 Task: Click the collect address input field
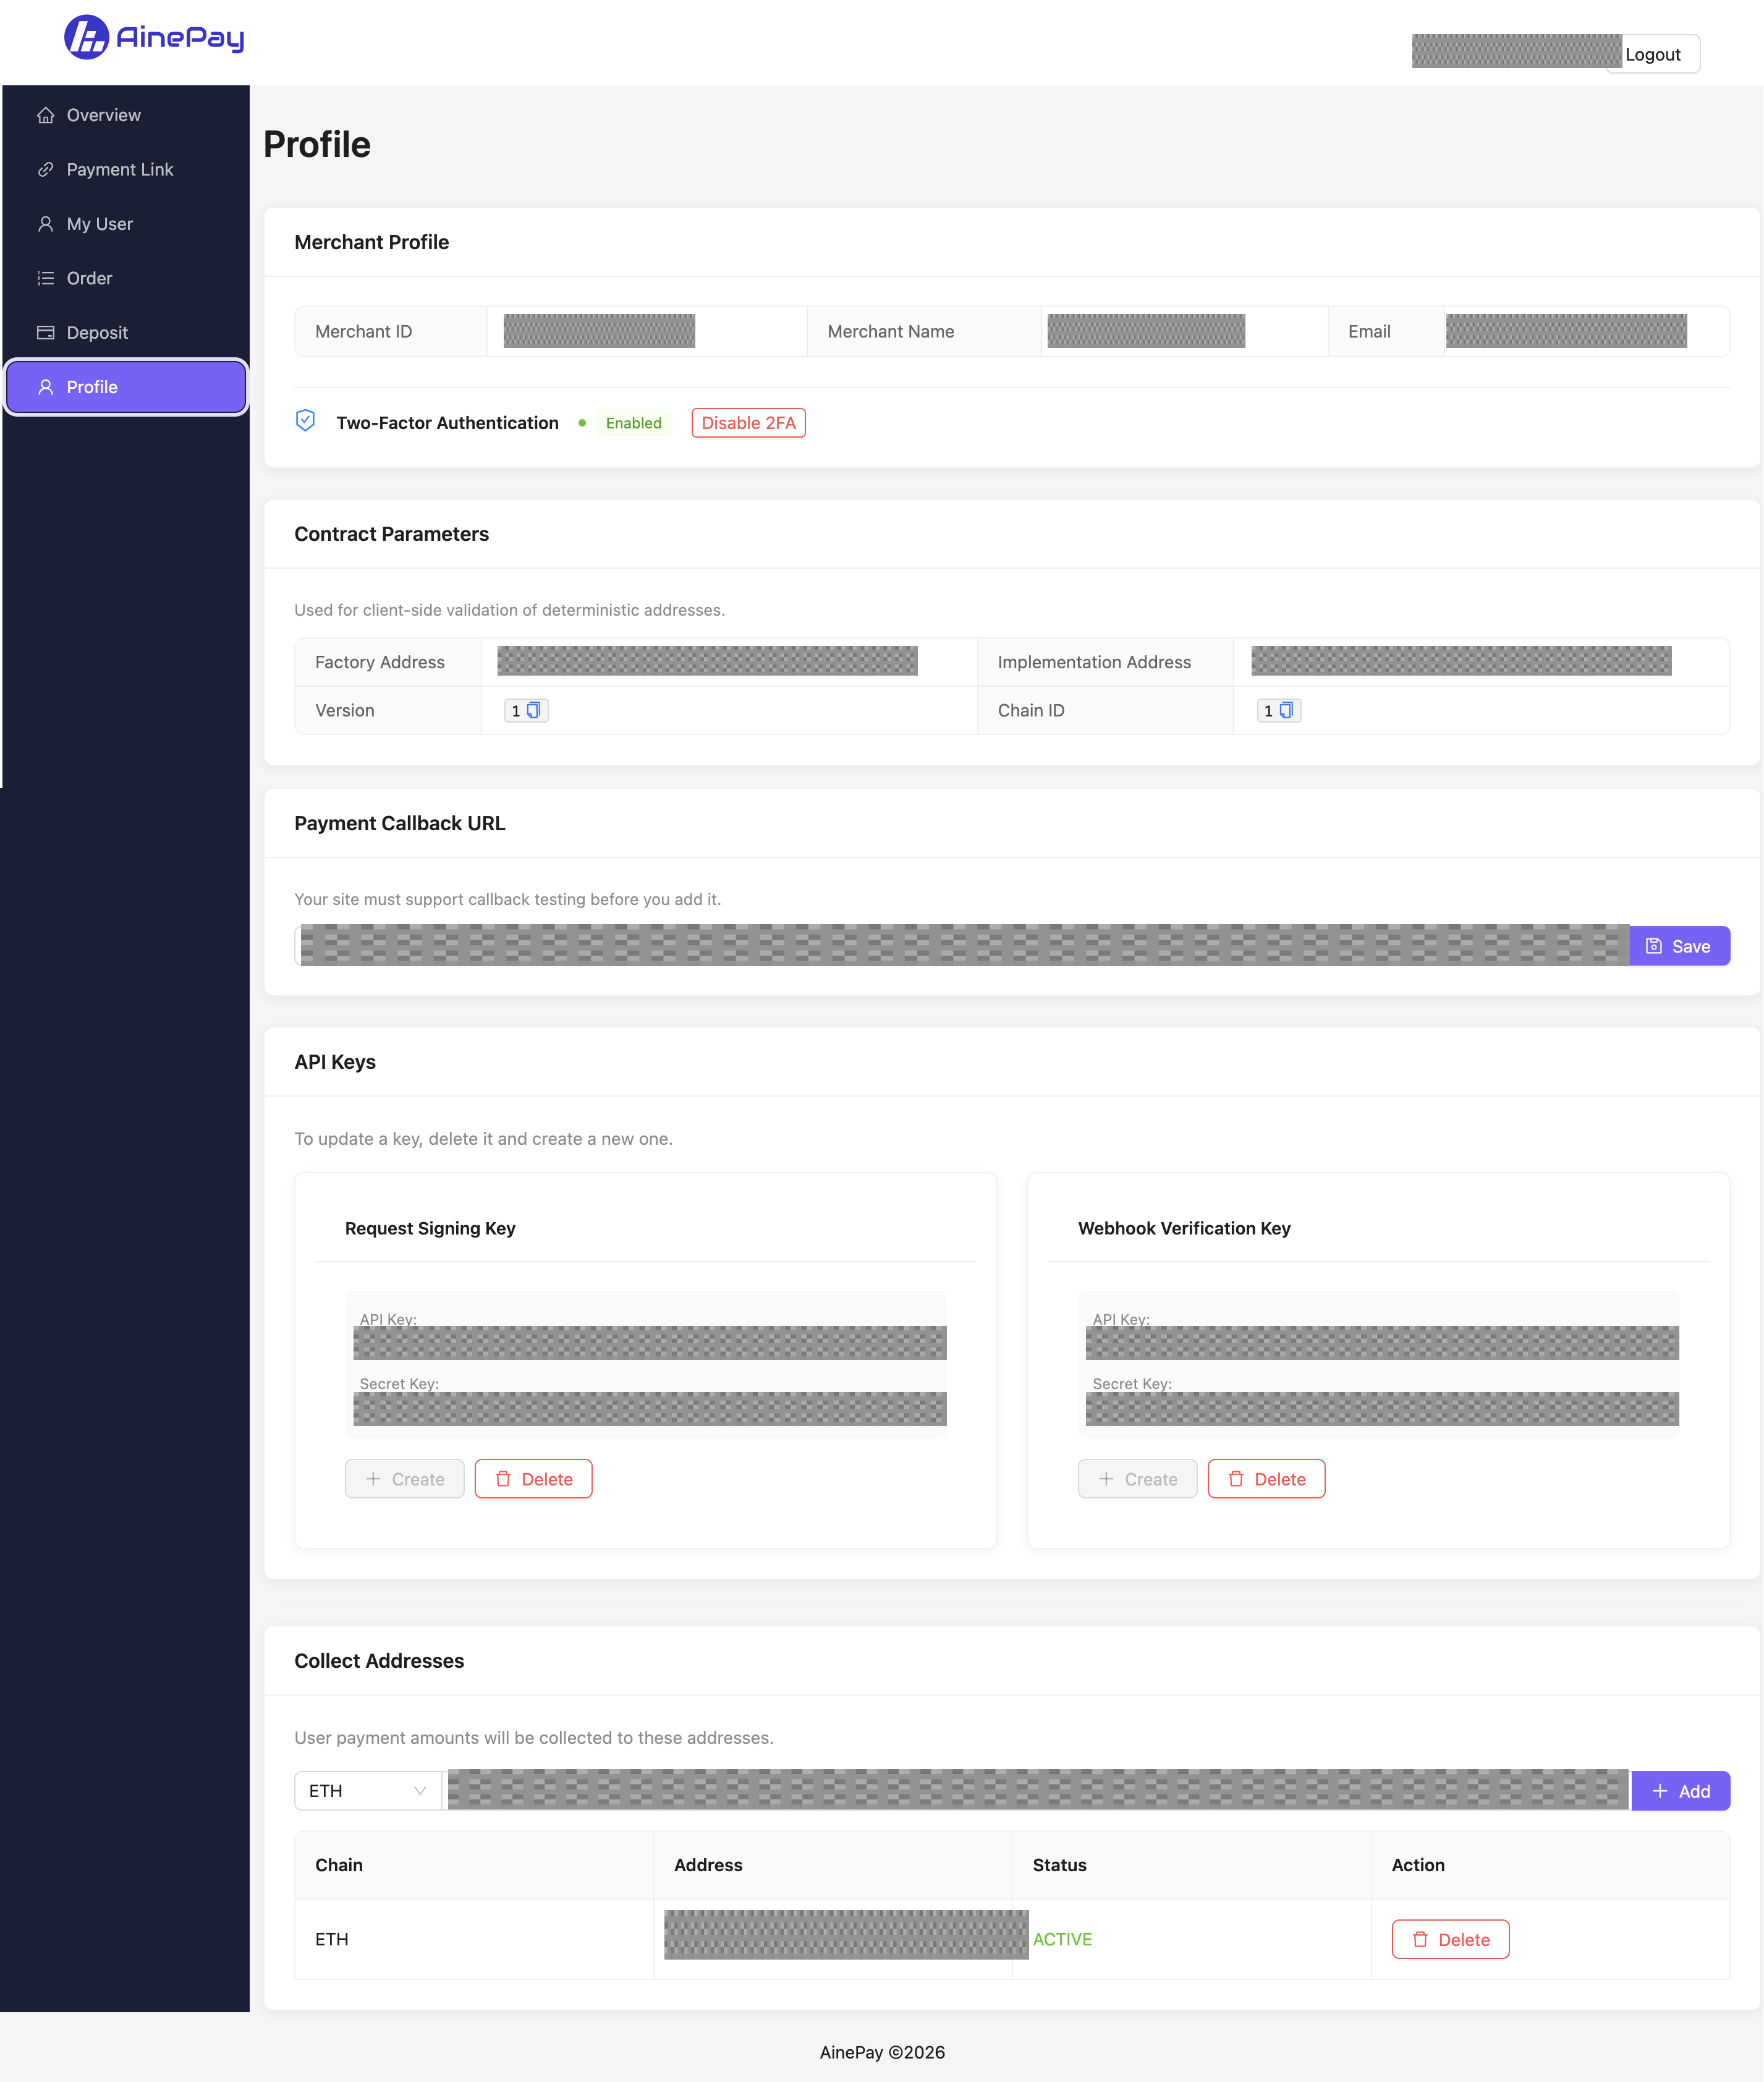point(1036,1790)
